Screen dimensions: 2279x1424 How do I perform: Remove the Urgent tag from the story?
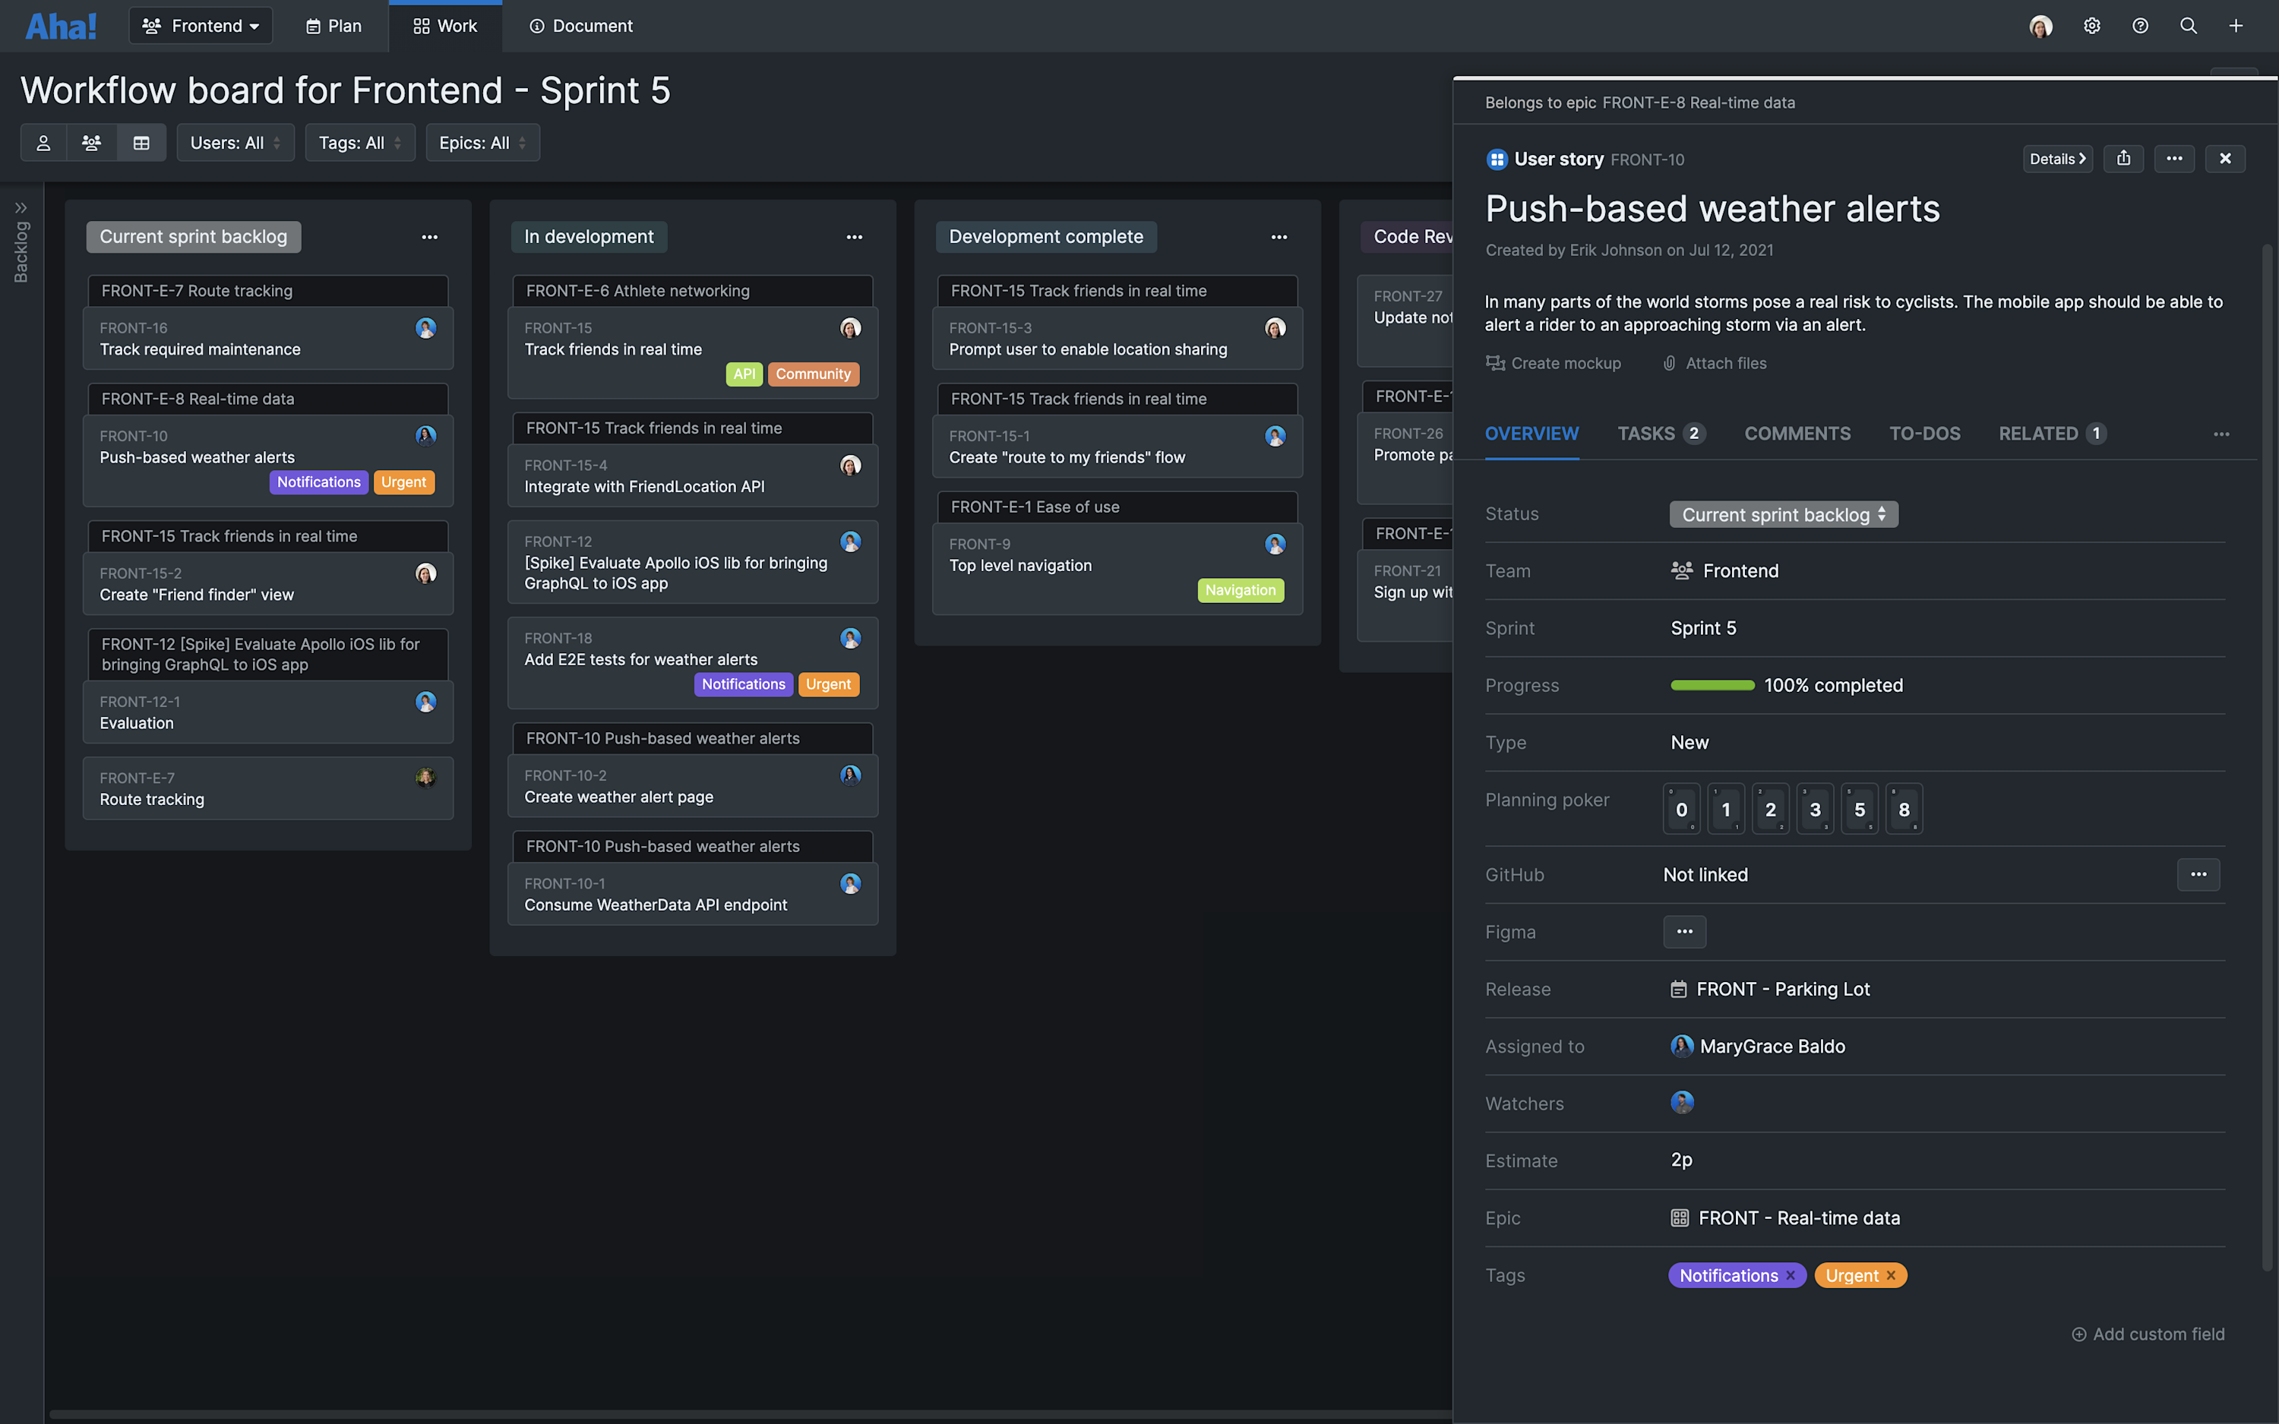click(x=1891, y=1275)
